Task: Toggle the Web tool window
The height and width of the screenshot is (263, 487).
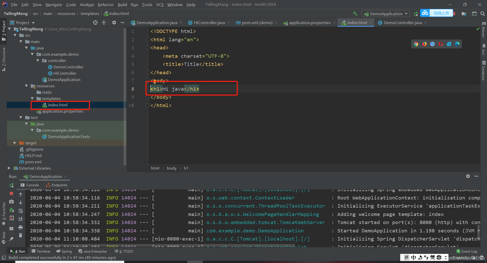Action: 4,237
